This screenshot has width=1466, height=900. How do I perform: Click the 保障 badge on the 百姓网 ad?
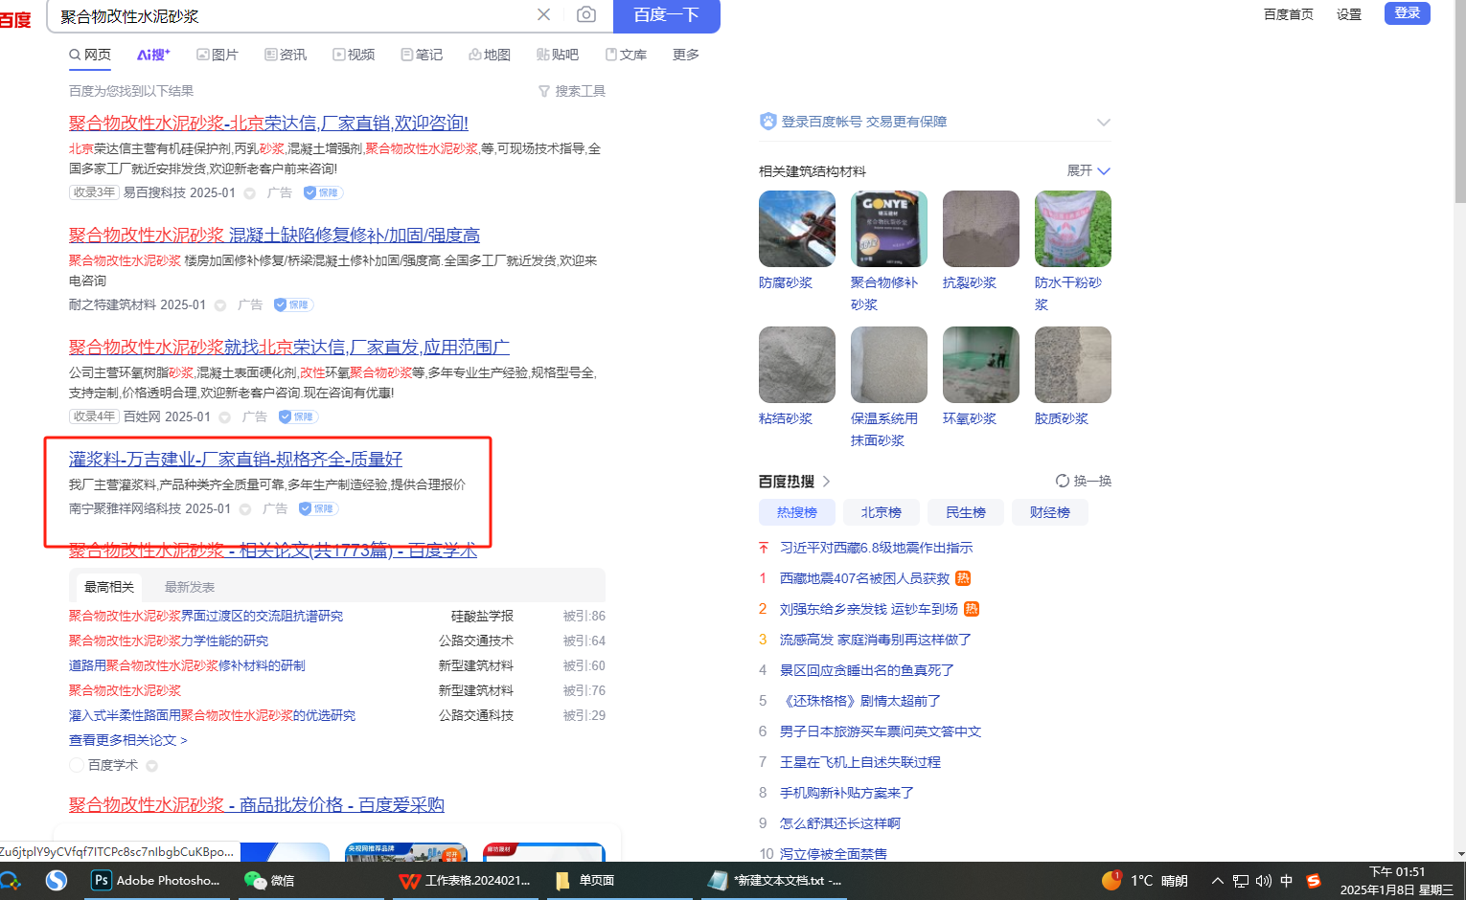298,416
